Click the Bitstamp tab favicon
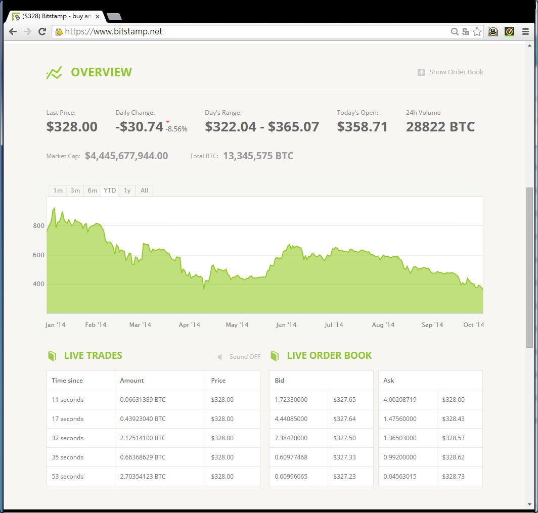This screenshot has width=538, height=513. pos(16,16)
